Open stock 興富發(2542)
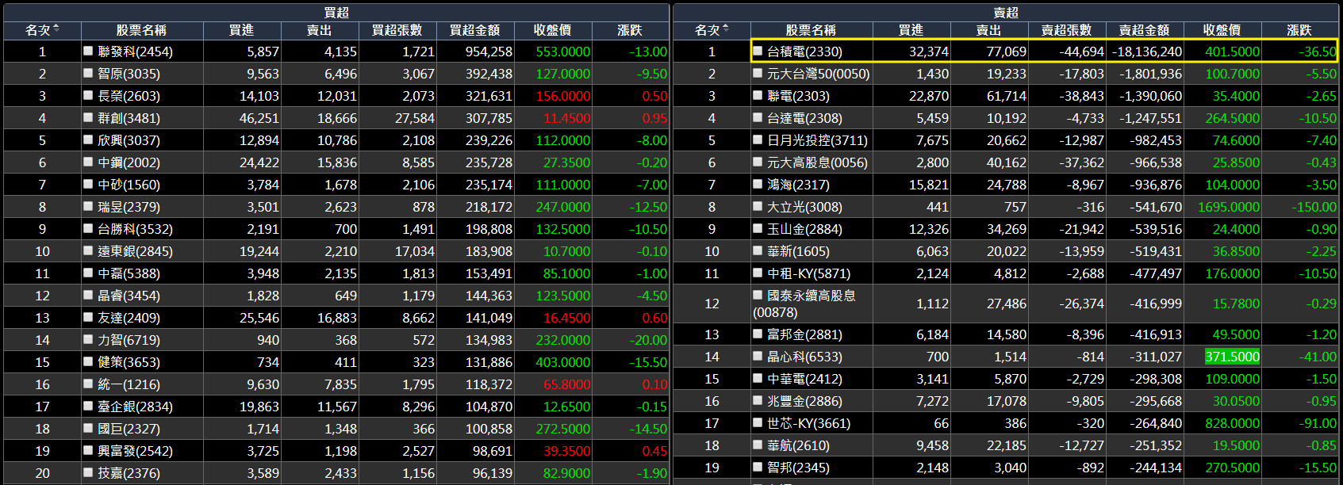 [135, 451]
